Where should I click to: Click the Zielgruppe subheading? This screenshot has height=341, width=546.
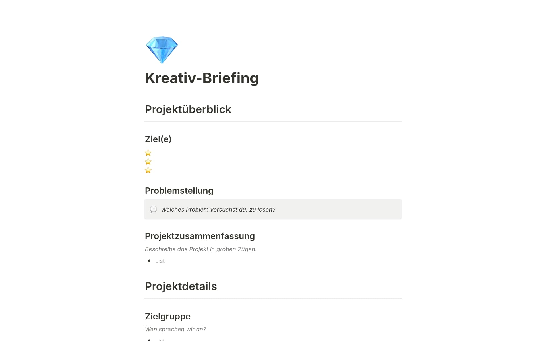[x=167, y=316]
